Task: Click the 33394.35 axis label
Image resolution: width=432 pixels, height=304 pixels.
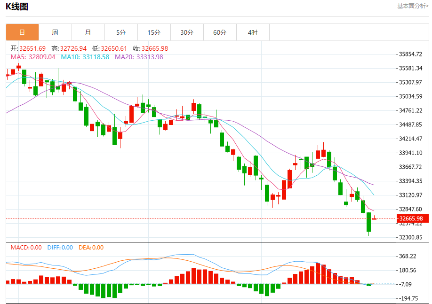Action: pos(410,181)
